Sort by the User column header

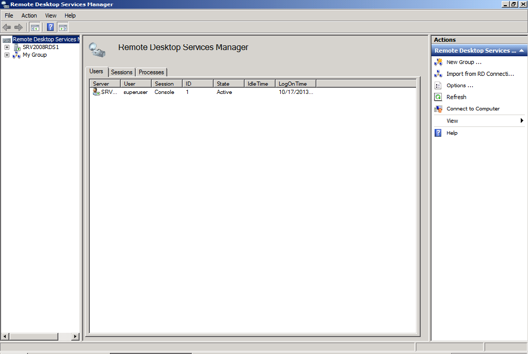[x=136, y=84]
